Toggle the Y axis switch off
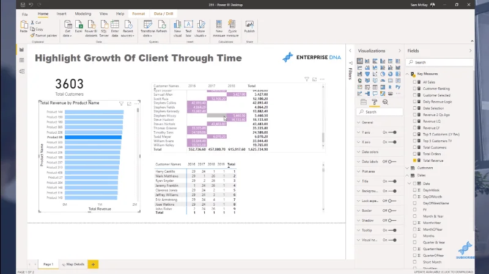This screenshot has height=274, width=489. 393,132
